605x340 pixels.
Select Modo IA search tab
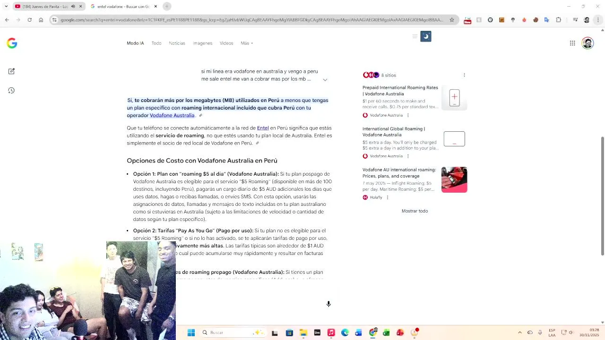(x=135, y=43)
